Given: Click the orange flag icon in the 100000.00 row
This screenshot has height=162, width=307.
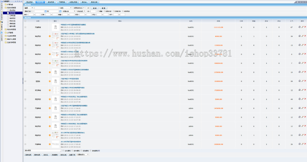Looking at the screenshot, I should point(50,144).
